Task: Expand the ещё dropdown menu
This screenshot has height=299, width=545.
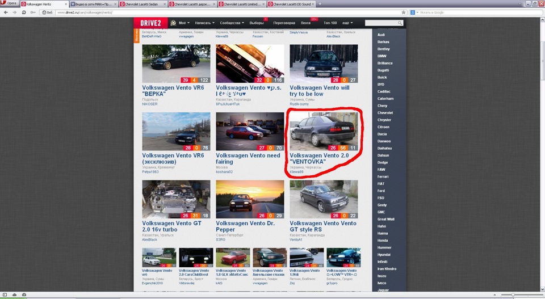Action: pos(347,23)
